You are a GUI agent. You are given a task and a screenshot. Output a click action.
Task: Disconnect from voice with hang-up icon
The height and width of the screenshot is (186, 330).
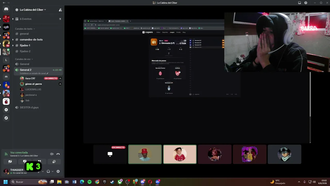(58, 154)
